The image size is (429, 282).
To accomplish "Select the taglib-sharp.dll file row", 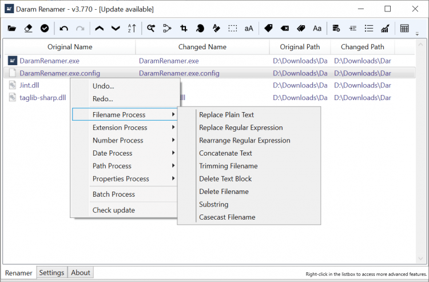I will click(x=209, y=98).
